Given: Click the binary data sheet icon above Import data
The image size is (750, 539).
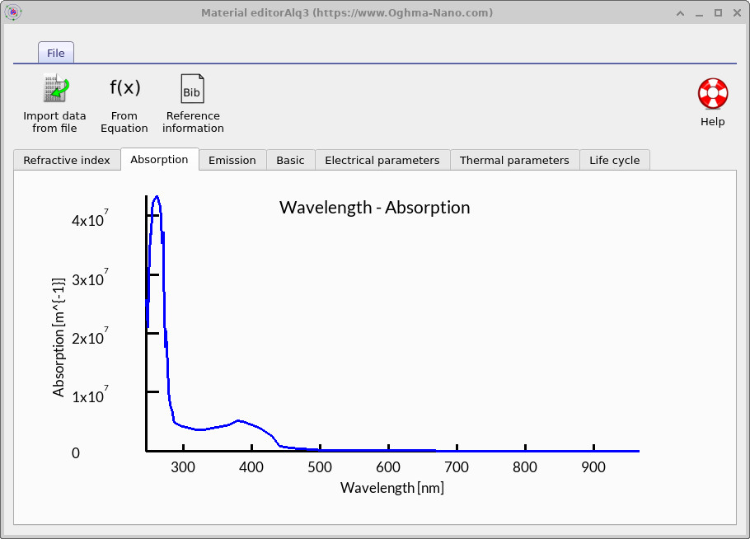Looking at the screenshot, I should (x=54, y=86).
